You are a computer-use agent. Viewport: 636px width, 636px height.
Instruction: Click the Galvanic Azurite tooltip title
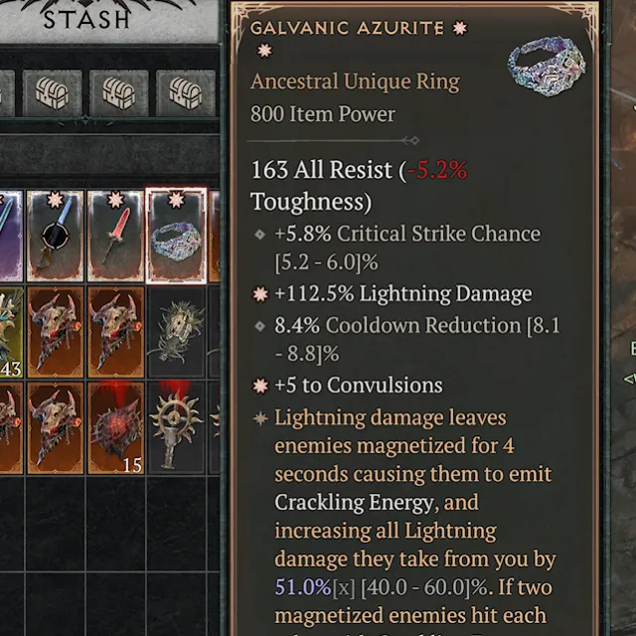click(347, 29)
